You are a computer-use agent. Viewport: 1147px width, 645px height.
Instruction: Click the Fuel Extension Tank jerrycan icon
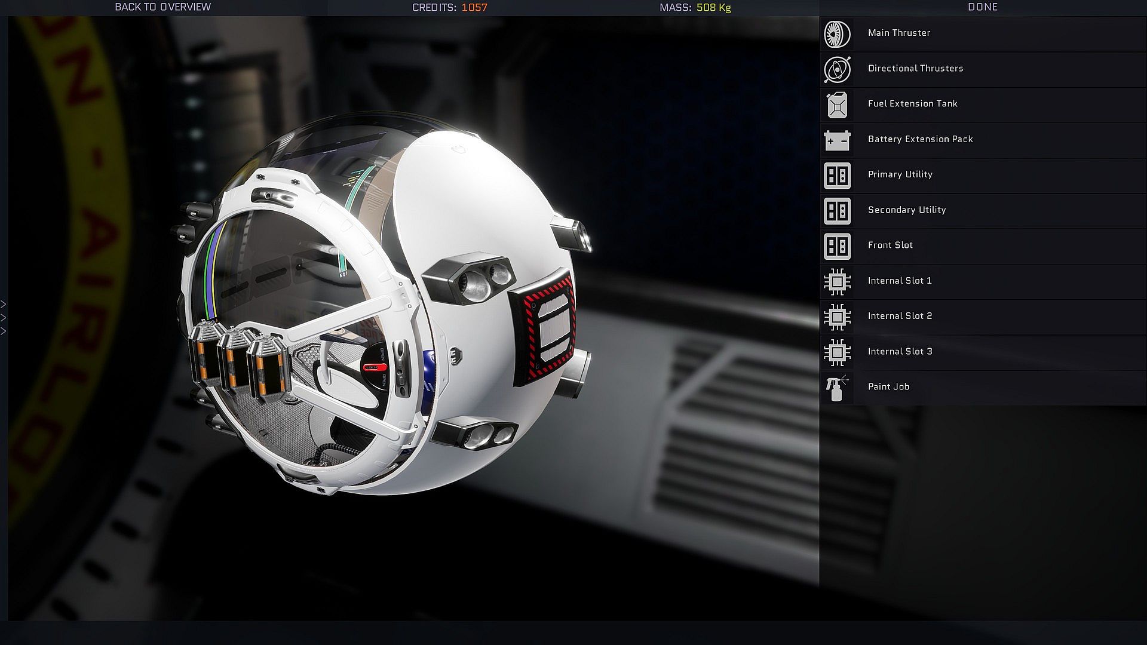click(837, 105)
